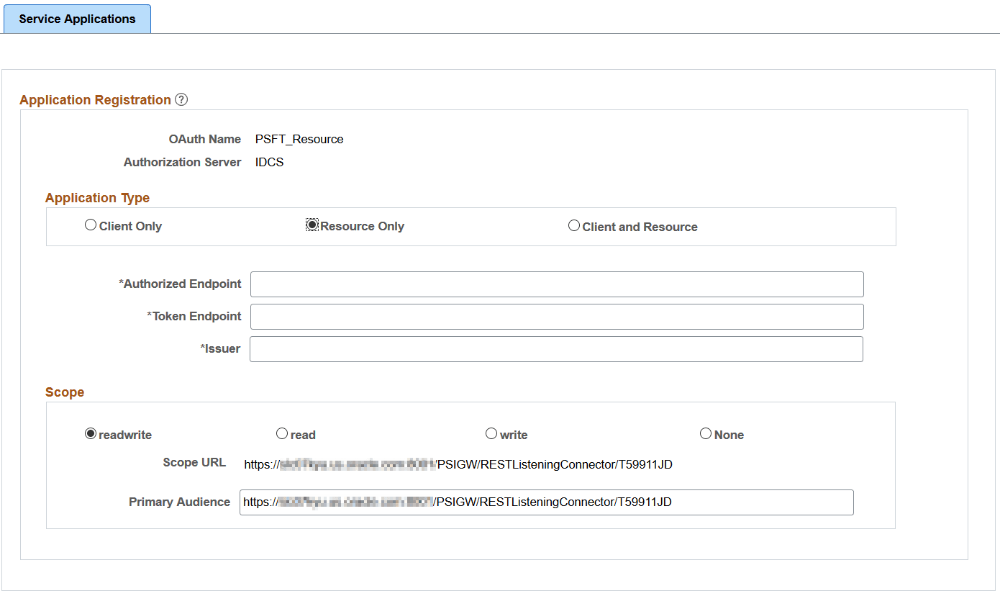Select the Scope URL link text

[458, 464]
